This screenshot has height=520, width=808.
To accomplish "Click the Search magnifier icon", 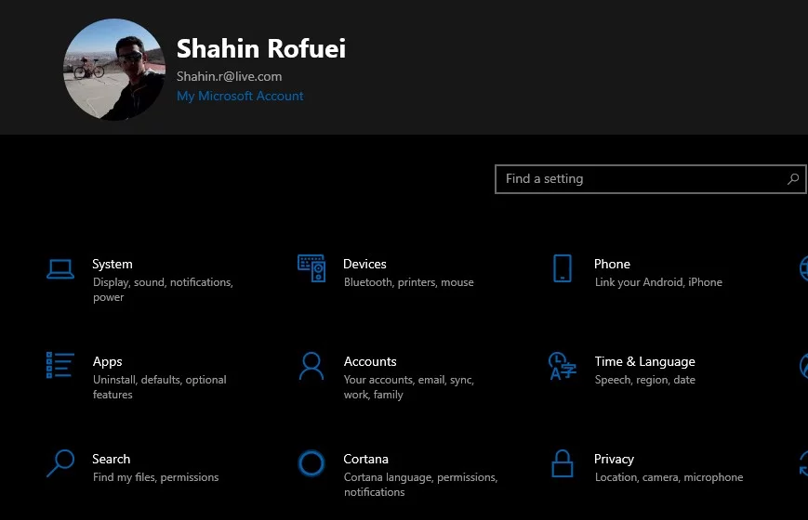I will tap(60, 462).
